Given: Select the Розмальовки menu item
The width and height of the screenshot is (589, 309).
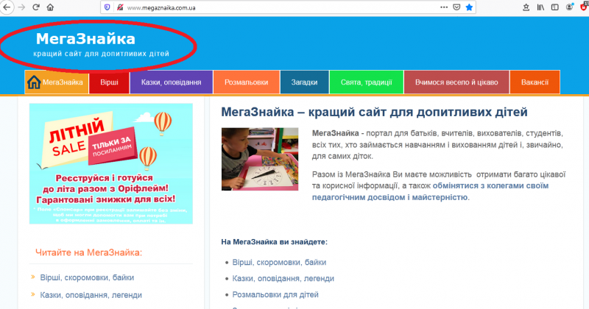Looking at the screenshot, I should click(246, 82).
